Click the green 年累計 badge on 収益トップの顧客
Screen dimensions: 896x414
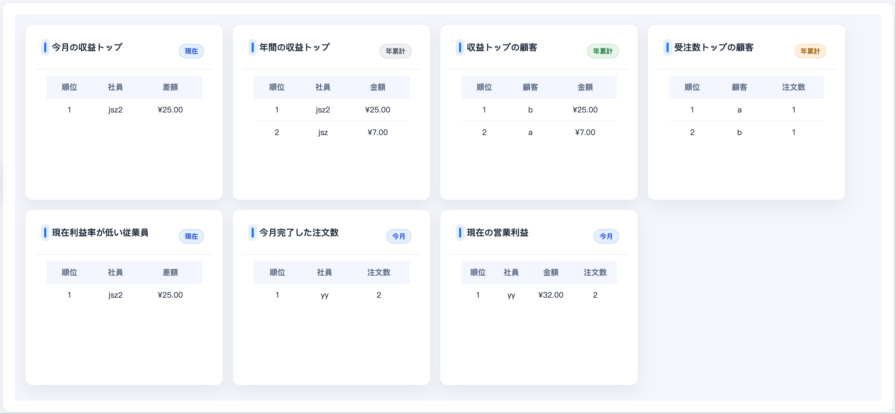[x=603, y=51]
